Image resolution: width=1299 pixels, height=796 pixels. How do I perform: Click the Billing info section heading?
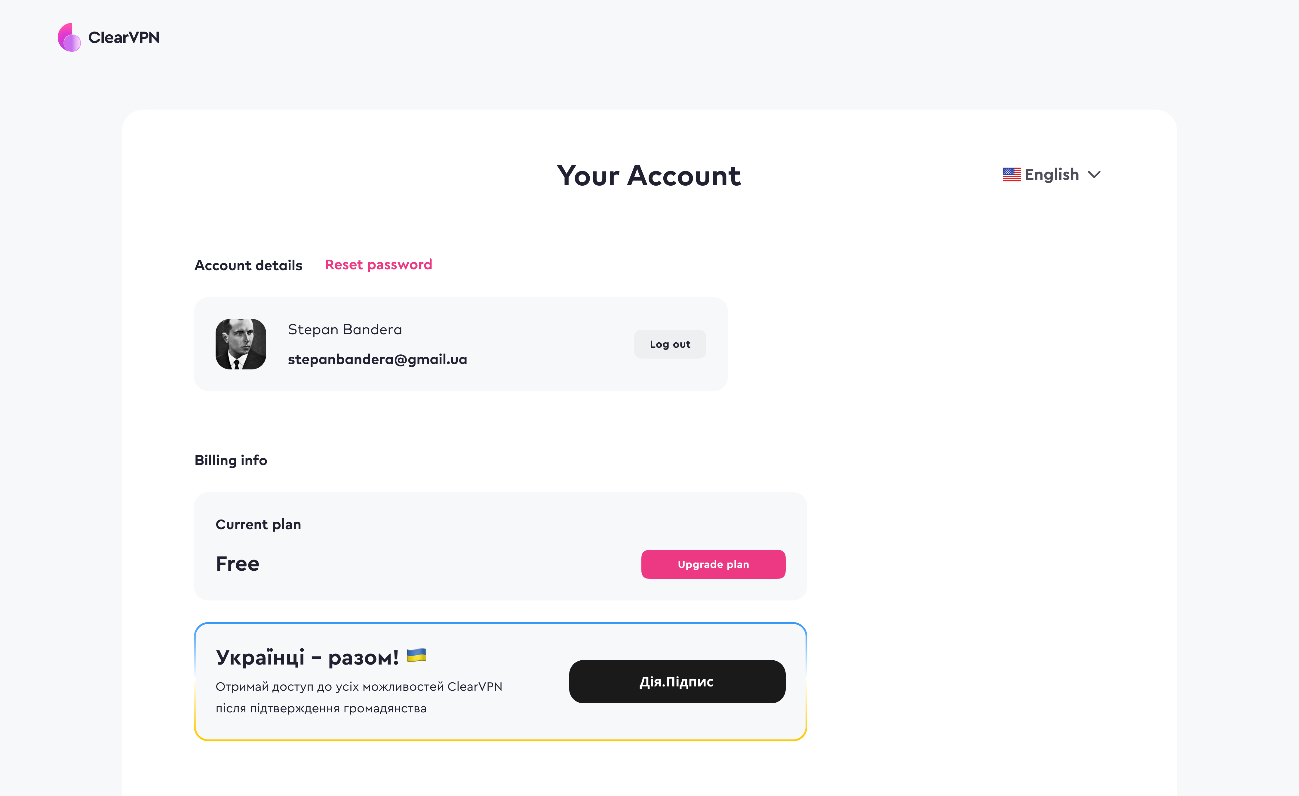[231, 461]
